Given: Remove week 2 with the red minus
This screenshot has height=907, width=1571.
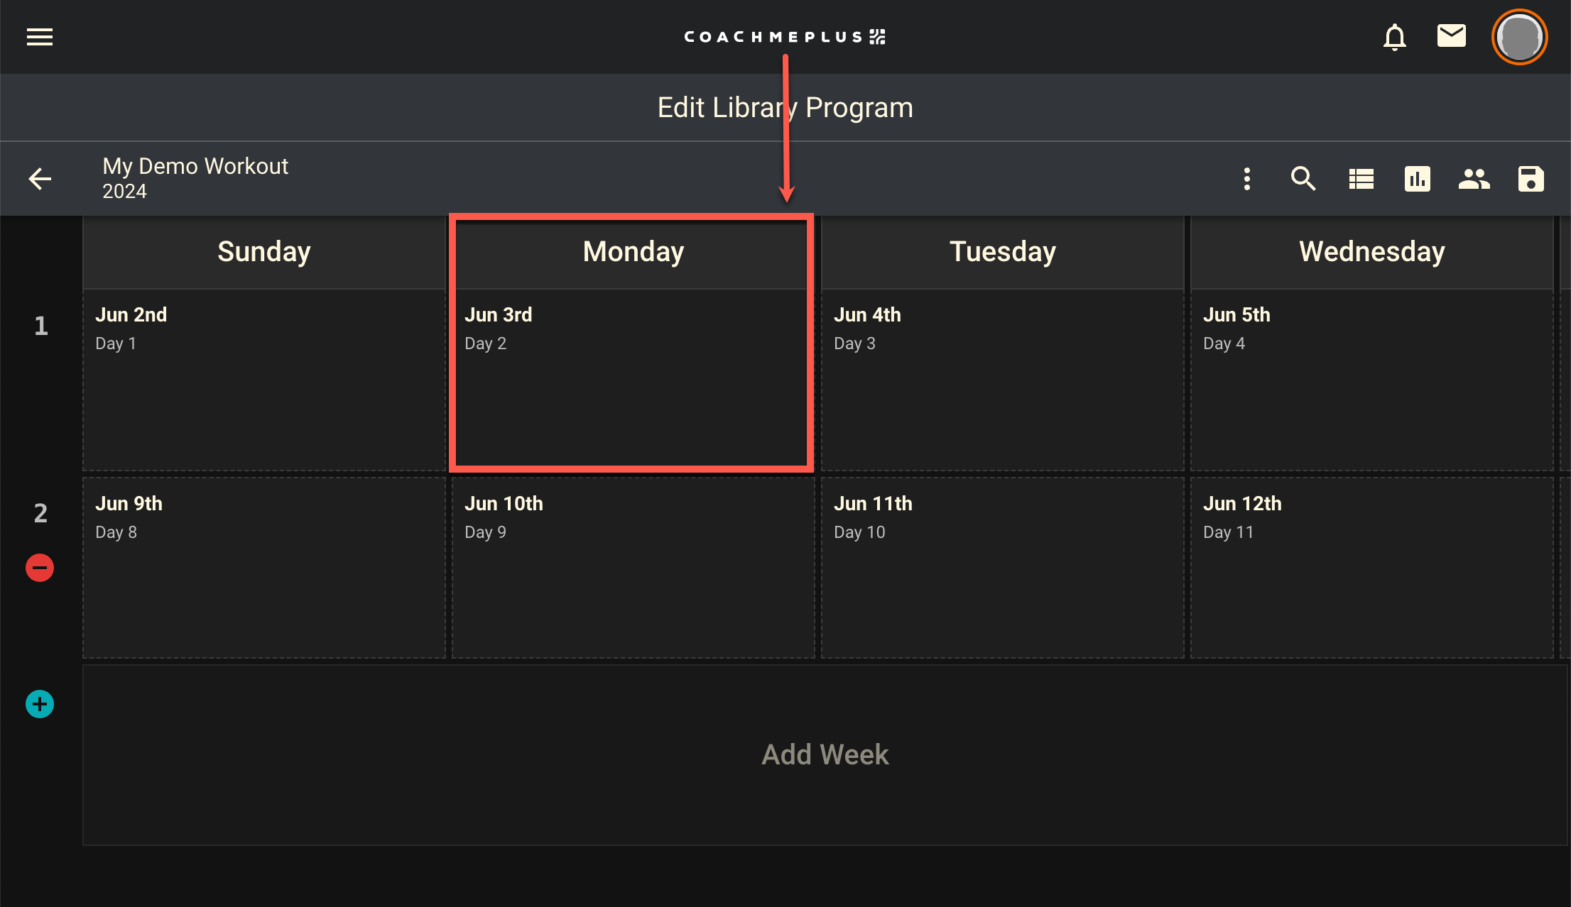Looking at the screenshot, I should click(40, 568).
